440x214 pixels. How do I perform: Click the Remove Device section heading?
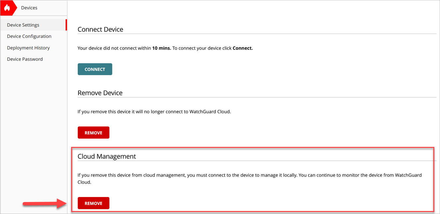coord(100,93)
